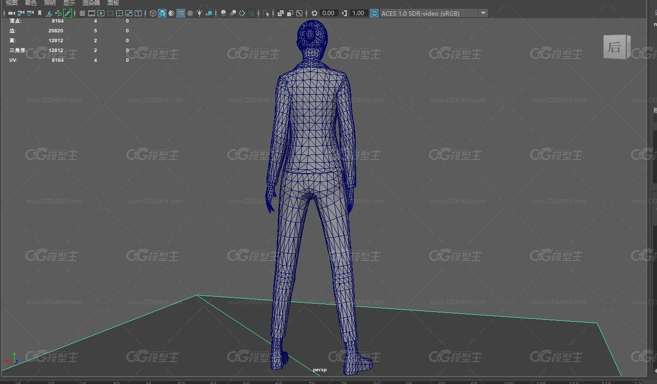Click the '8164' value in the UV row
This screenshot has height=384, width=657.
coord(57,60)
